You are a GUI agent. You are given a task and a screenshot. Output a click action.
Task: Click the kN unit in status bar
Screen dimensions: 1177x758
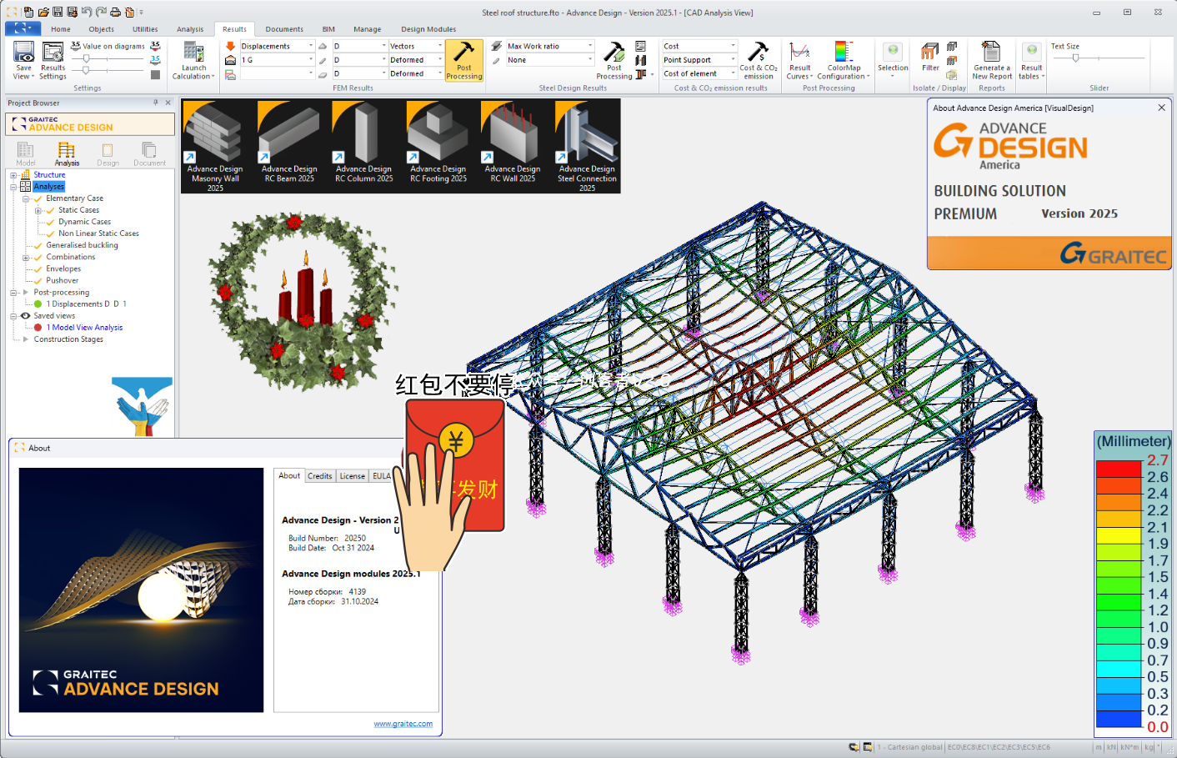pyautogui.click(x=1110, y=747)
